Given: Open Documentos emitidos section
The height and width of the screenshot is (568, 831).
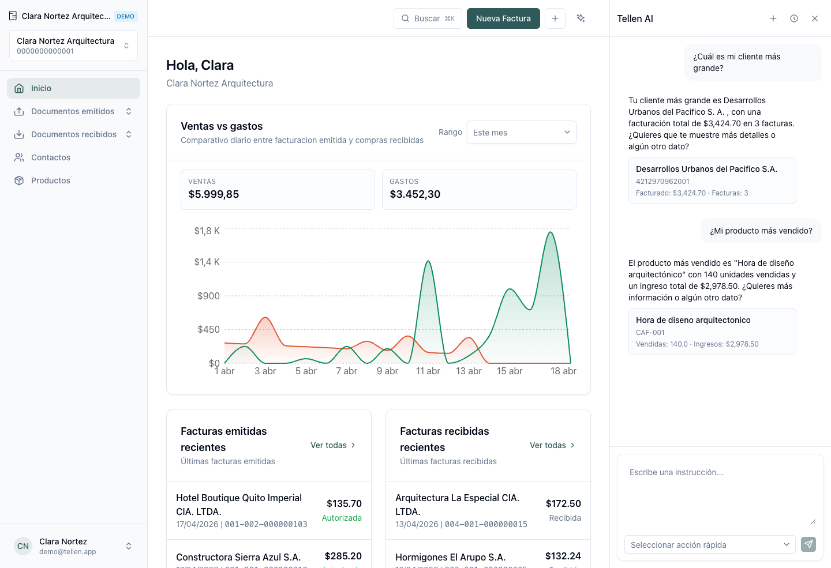Looking at the screenshot, I should tap(73, 111).
